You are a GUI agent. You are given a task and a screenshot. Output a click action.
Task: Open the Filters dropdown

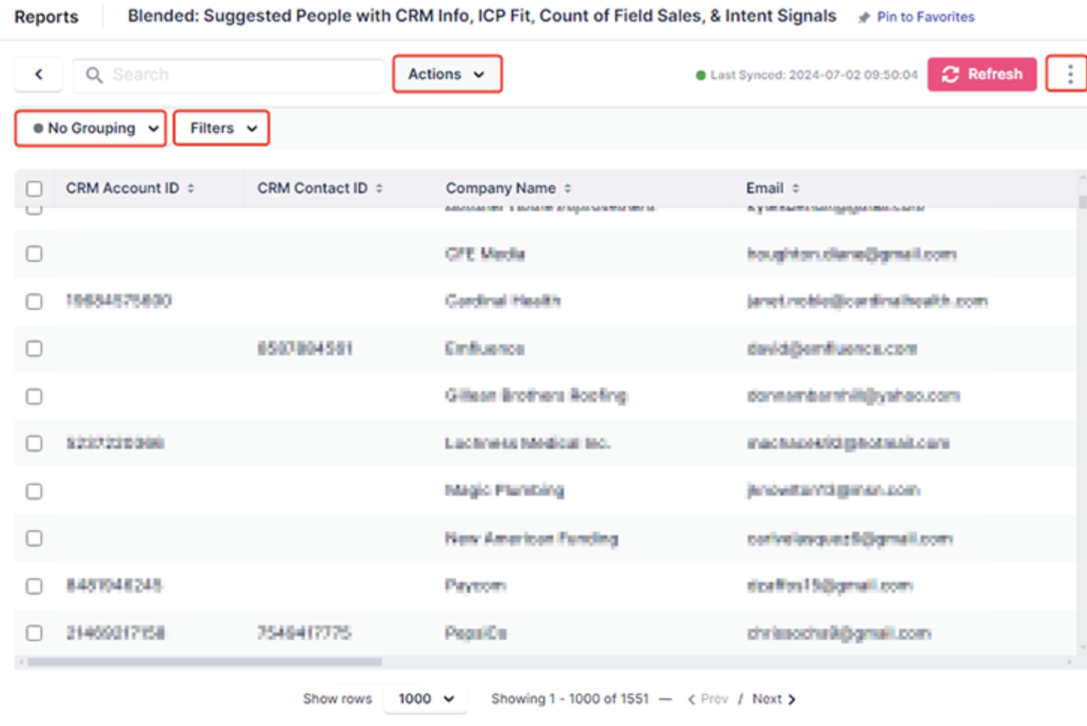tap(221, 128)
